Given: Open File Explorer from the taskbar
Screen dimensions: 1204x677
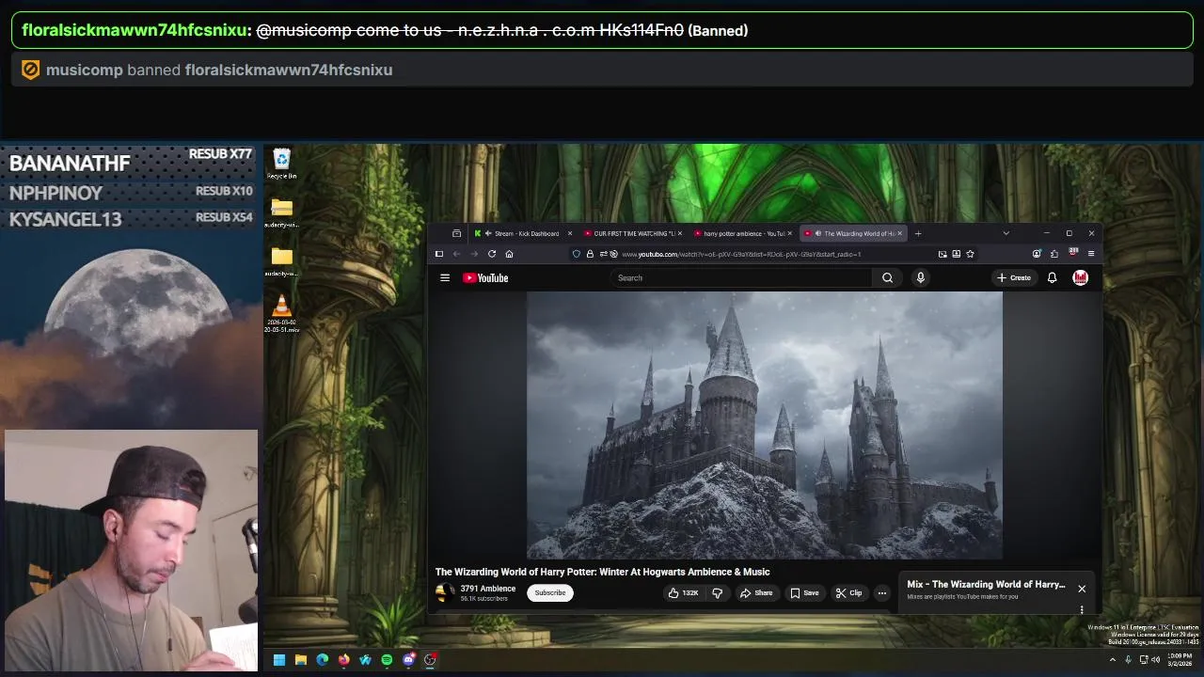Looking at the screenshot, I should point(301,660).
